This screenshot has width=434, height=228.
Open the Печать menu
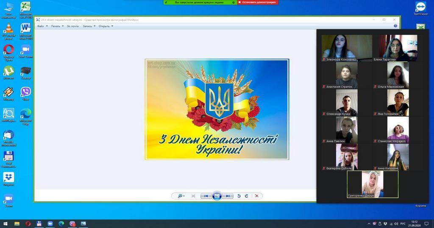[57, 26]
